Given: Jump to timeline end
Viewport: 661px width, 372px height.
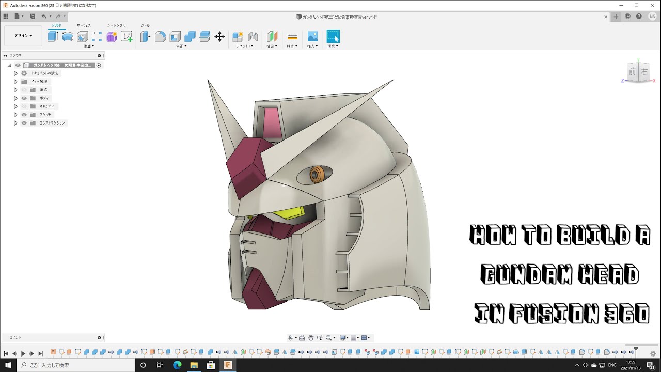Looking at the screenshot, I should (x=40, y=353).
